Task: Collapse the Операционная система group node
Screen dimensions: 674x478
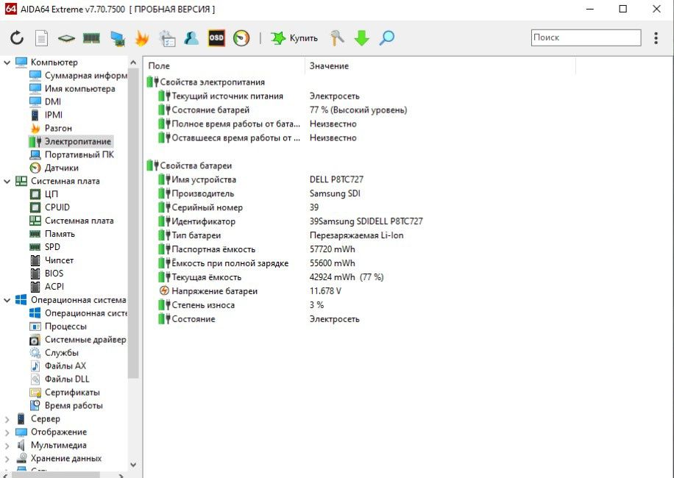Action: 7,300
